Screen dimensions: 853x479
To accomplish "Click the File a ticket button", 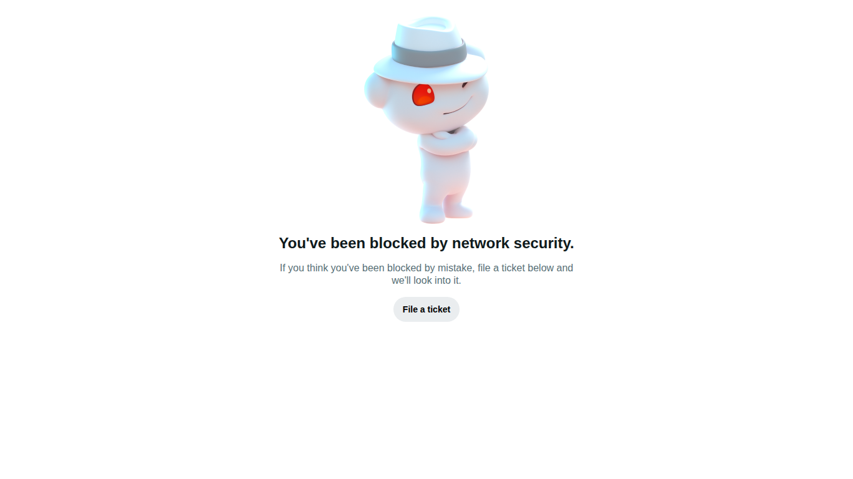I will tap(426, 309).
